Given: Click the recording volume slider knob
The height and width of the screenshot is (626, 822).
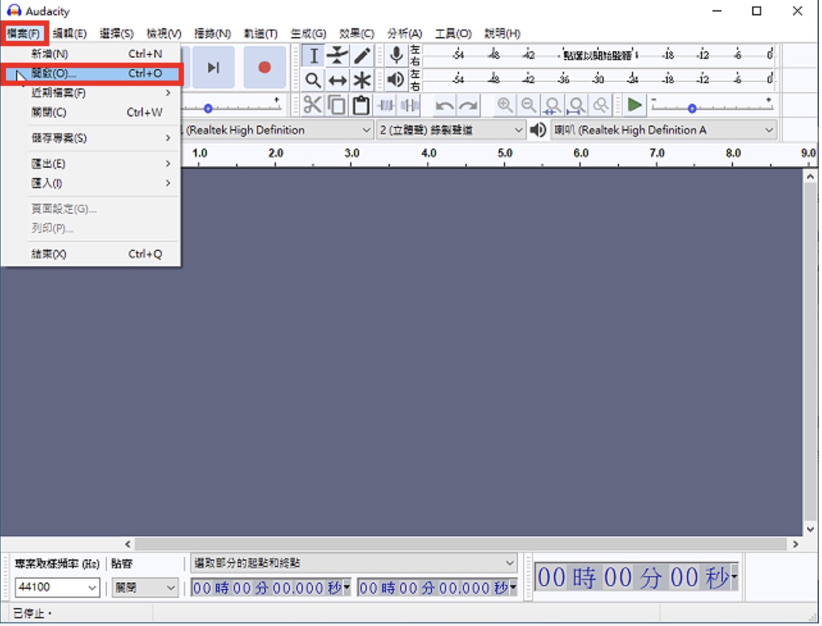Looking at the screenshot, I should (207, 109).
